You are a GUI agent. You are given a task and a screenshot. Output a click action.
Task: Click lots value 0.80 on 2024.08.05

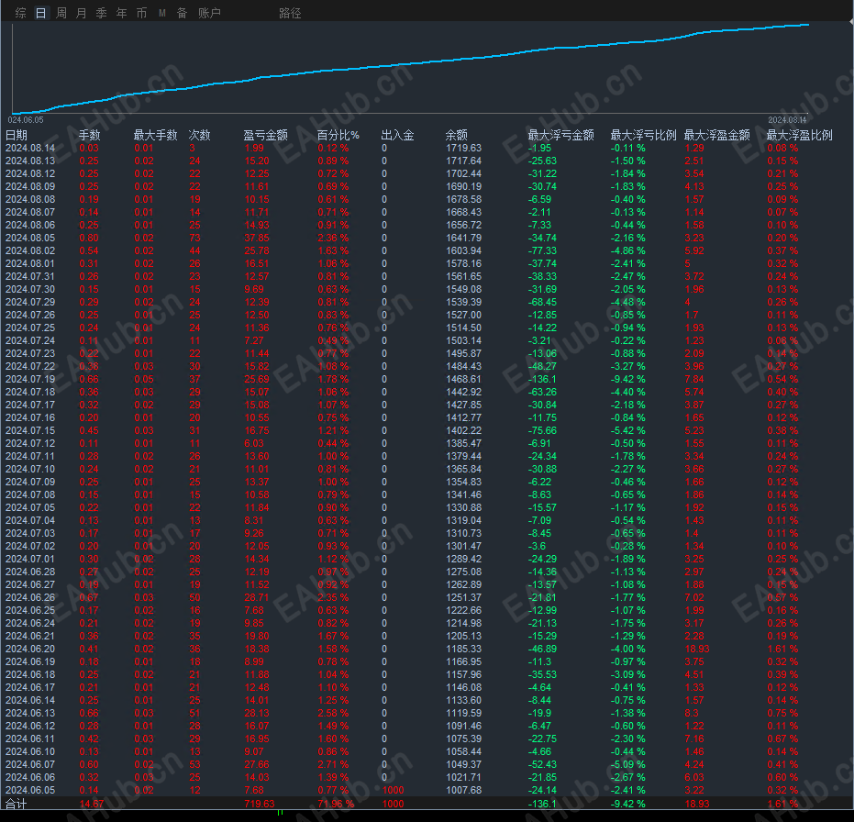pos(89,238)
